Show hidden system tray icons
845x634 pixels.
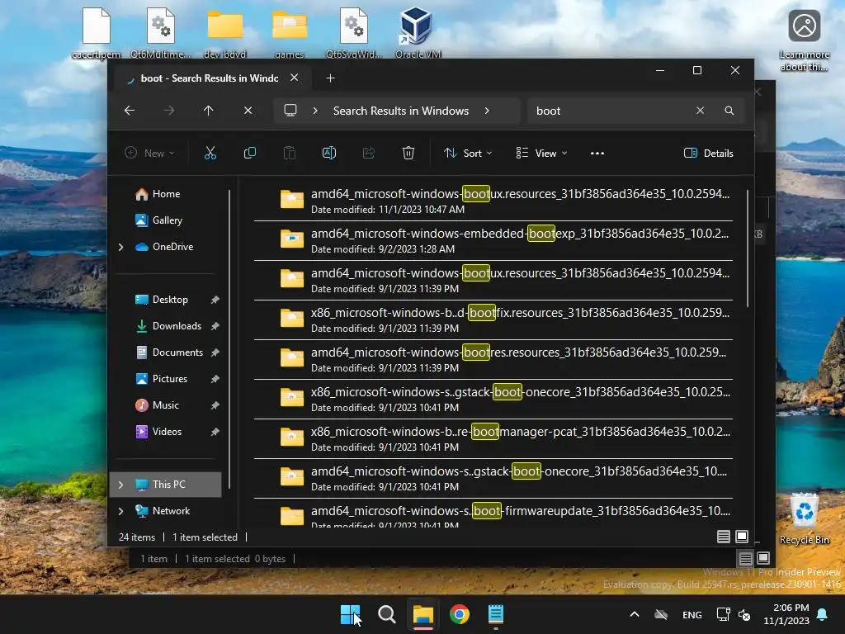click(635, 614)
